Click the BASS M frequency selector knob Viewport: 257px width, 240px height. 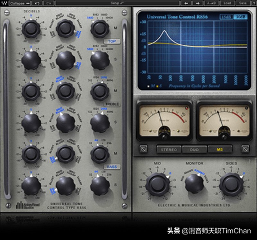pyautogui.click(x=100, y=154)
